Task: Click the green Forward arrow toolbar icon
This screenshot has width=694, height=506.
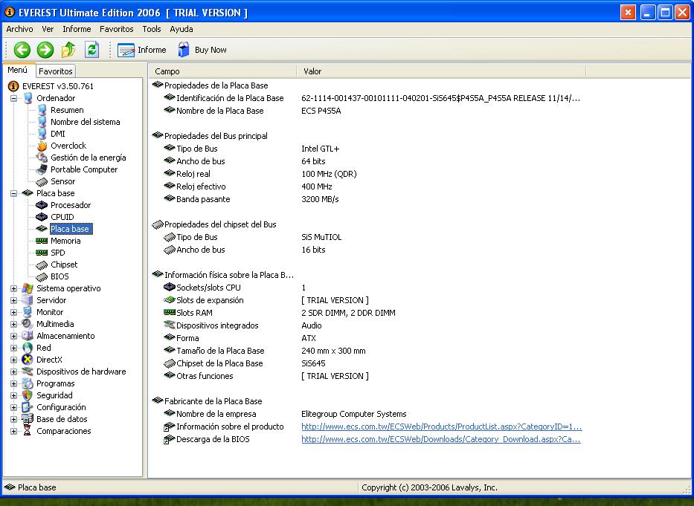Action: click(x=45, y=50)
